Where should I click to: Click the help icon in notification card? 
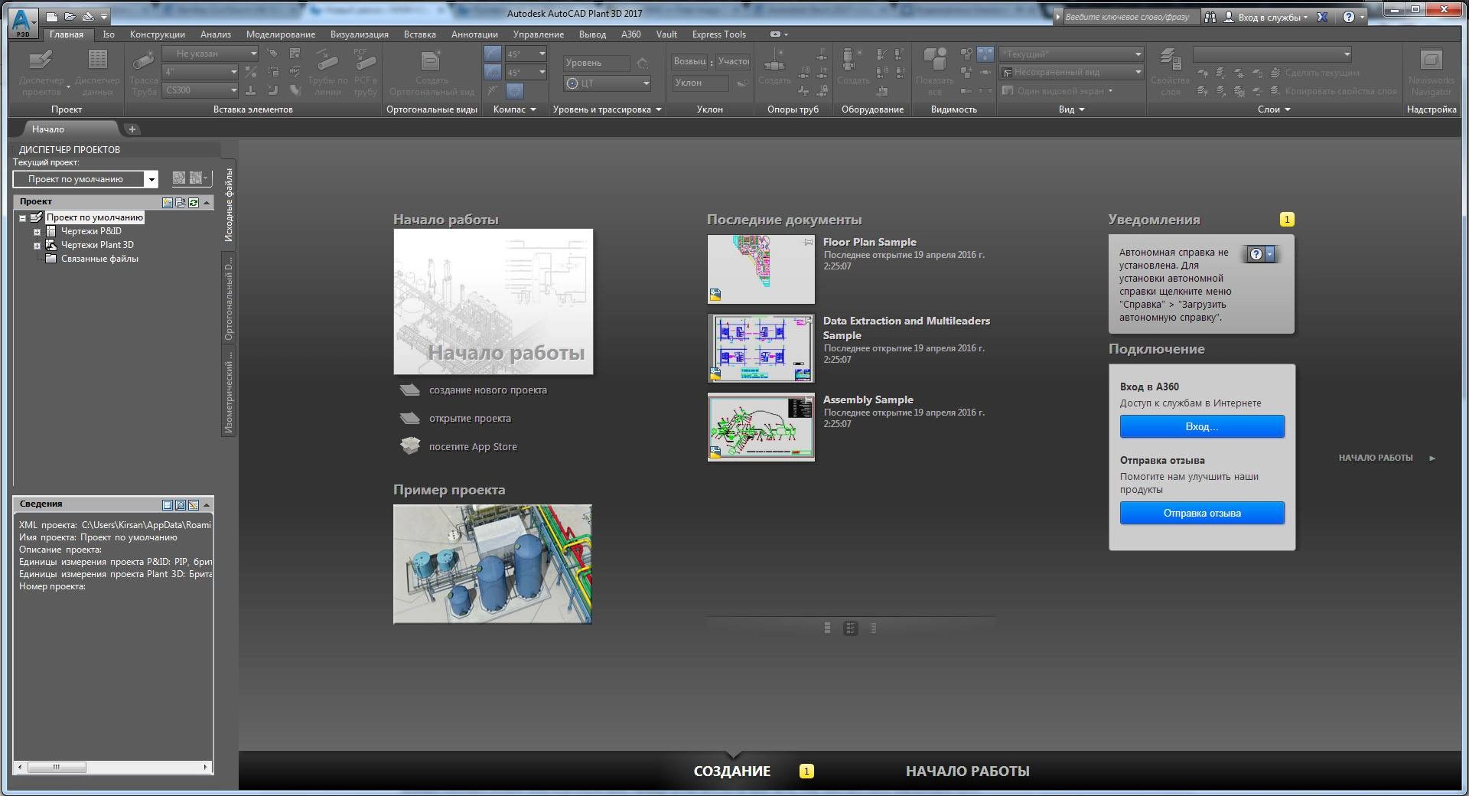(x=1256, y=254)
